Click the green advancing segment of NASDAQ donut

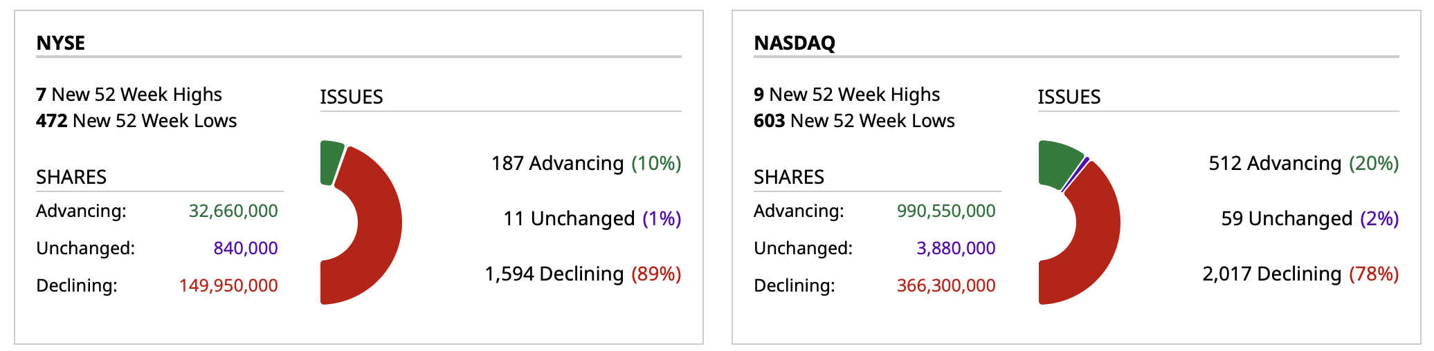point(1058,163)
